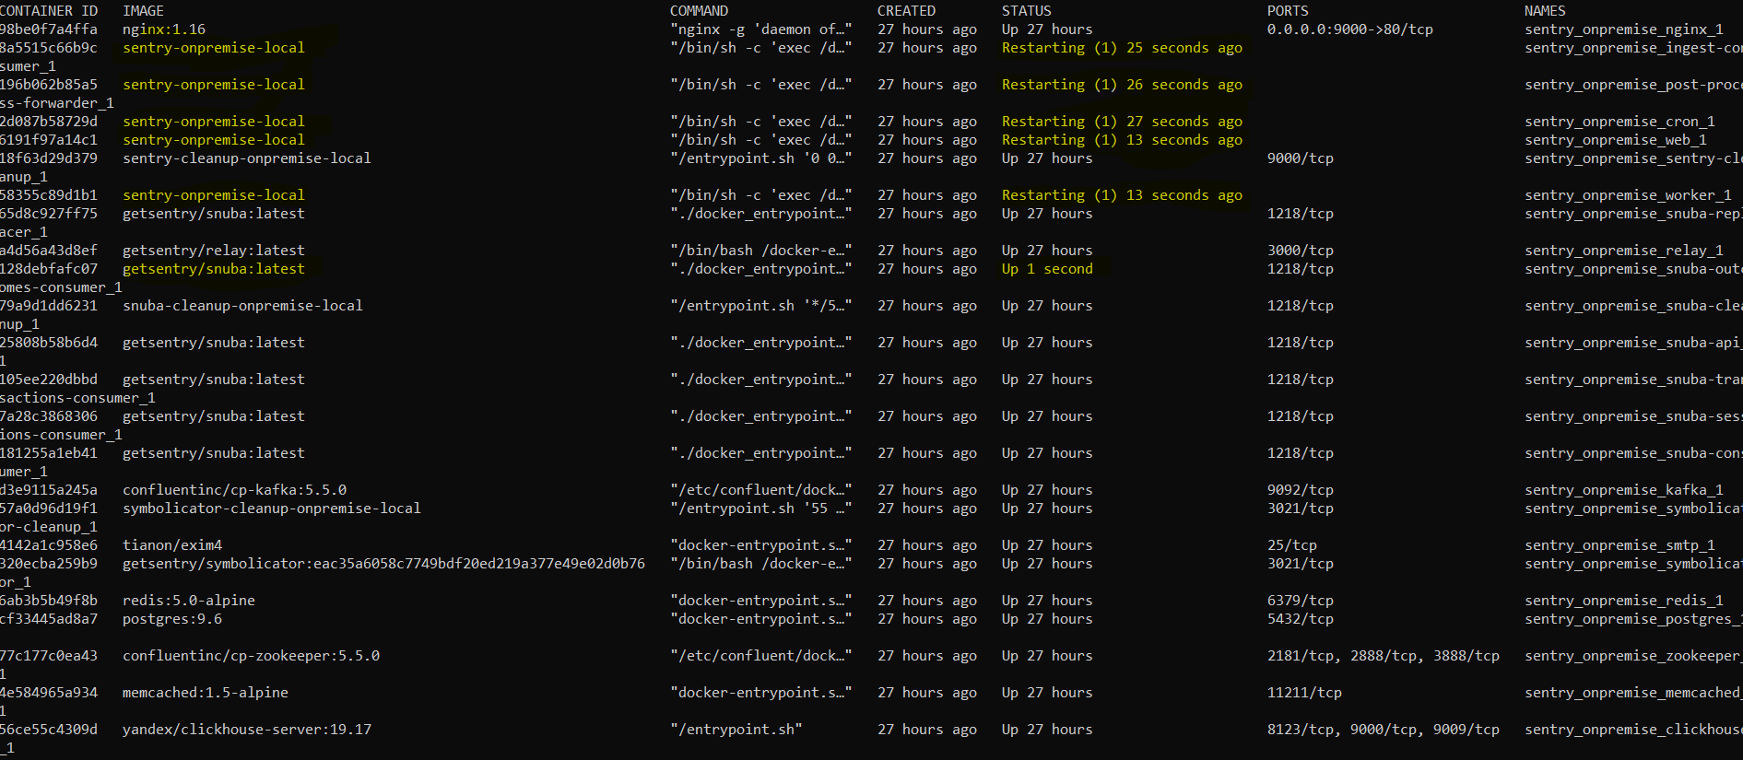Select the nginx:1.16 image name
The width and height of the screenshot is (1743, 760).
(x=164, y=29)
